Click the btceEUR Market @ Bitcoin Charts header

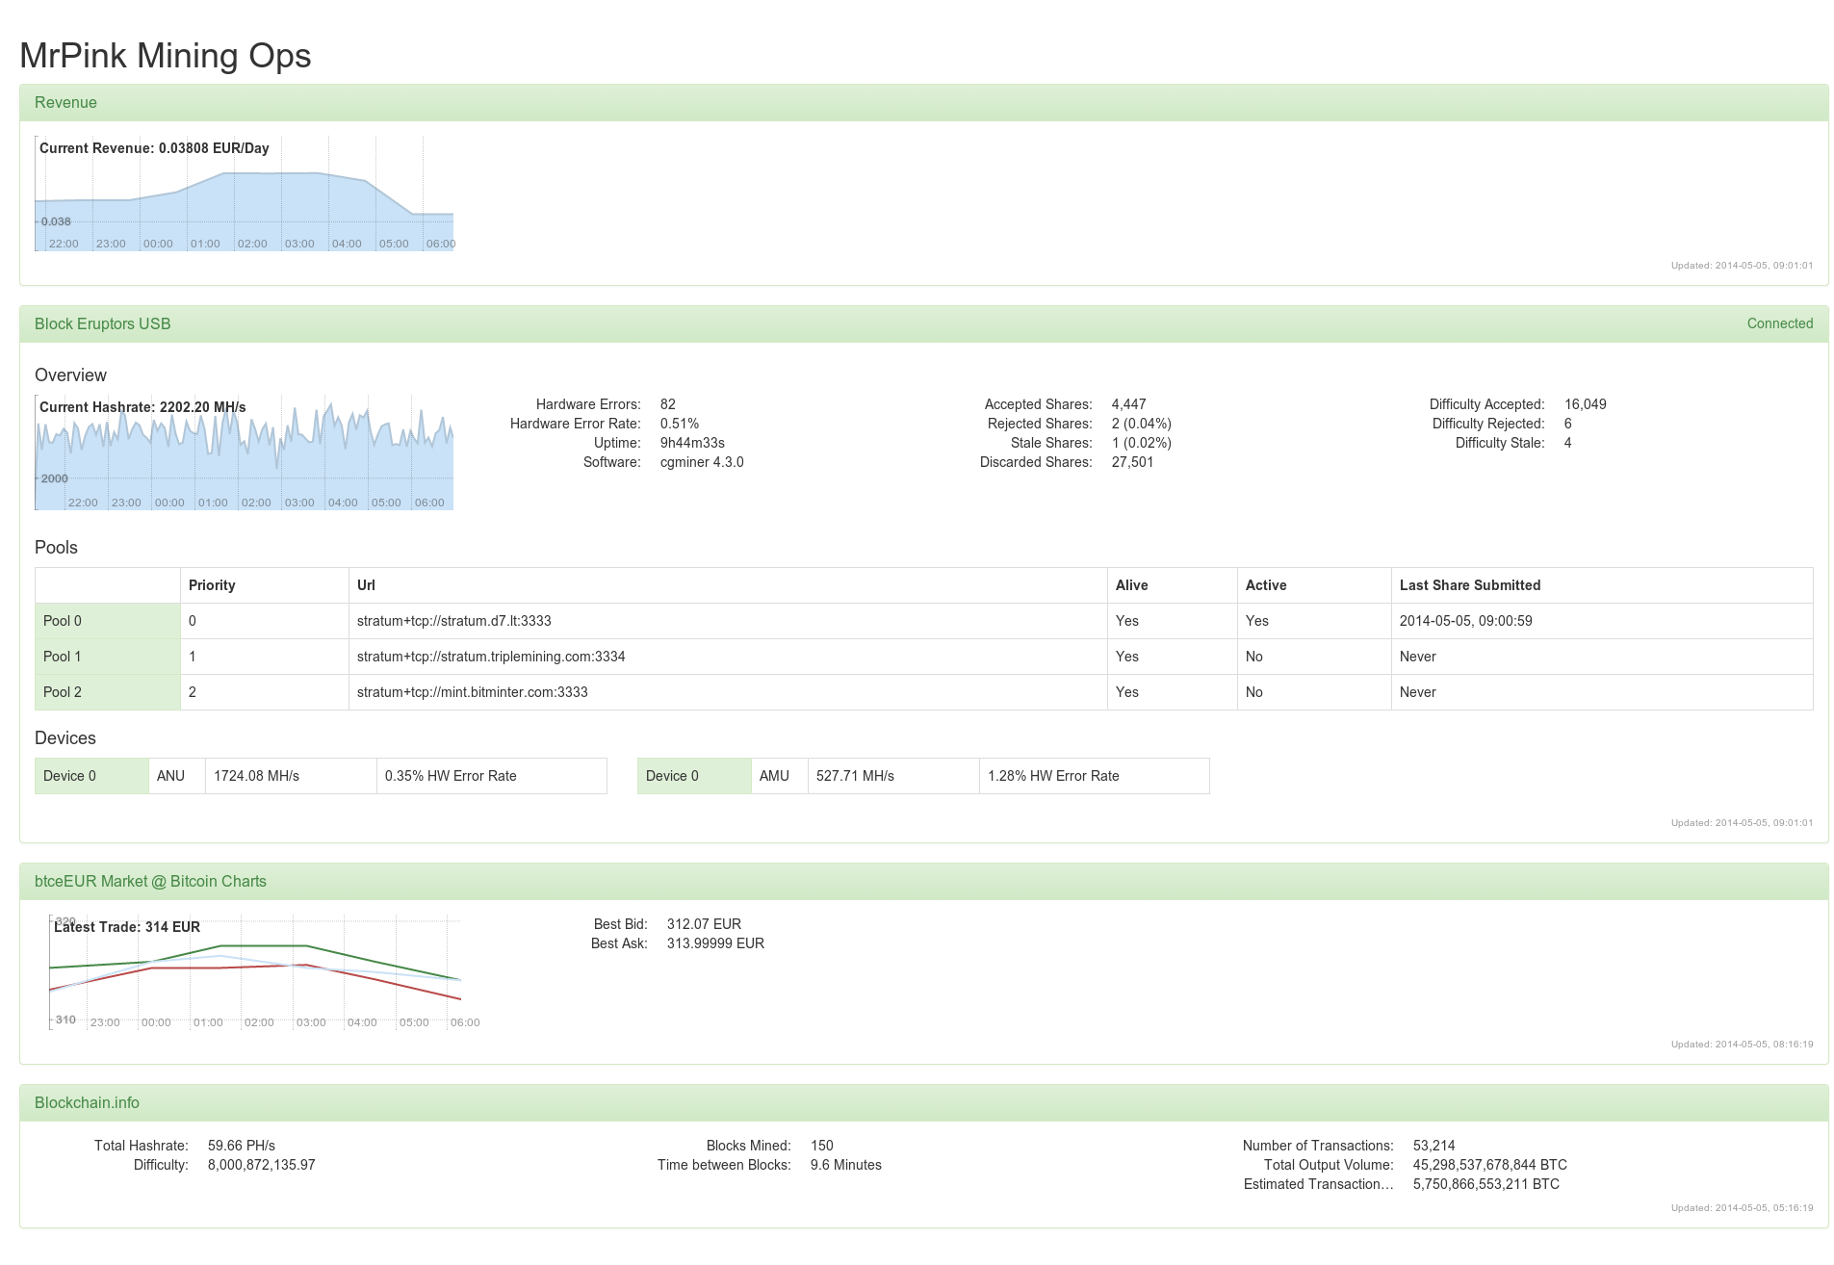click(x=149, y=881)
